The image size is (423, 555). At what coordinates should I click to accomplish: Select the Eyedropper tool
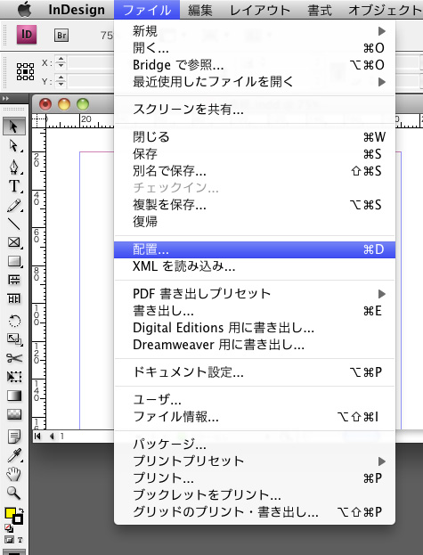point(13,455)
